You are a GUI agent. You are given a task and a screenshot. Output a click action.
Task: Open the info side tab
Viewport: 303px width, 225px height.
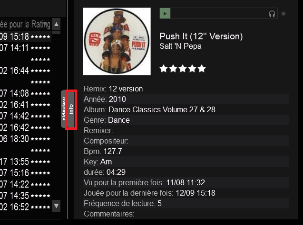coord(71,109)
